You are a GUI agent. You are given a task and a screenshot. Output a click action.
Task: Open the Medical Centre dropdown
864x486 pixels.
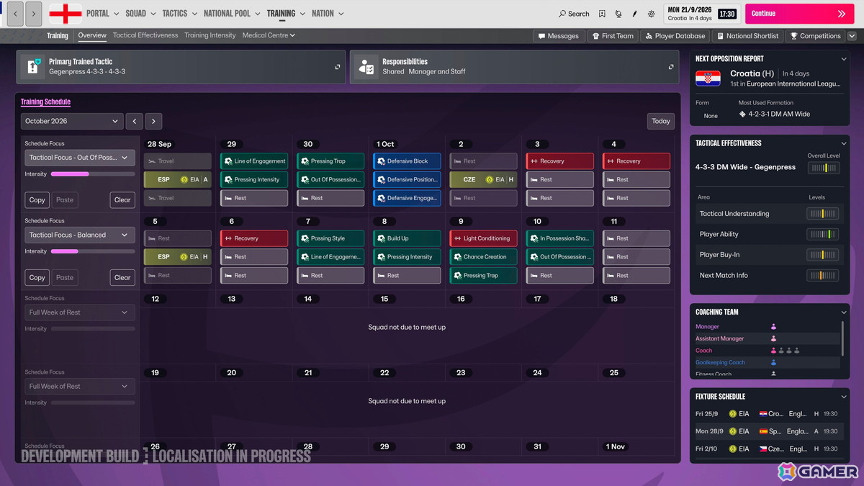269,35
